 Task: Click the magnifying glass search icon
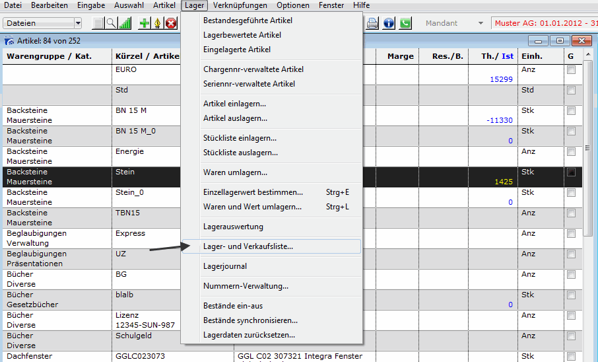pyautogui.click(x=111, y=23)
